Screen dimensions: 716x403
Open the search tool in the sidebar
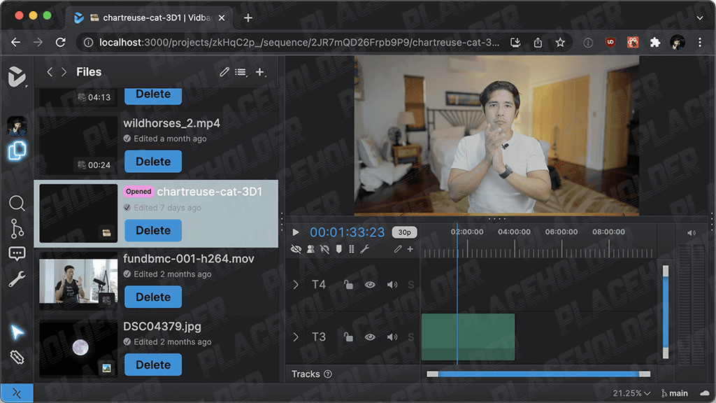coord(17,204)
